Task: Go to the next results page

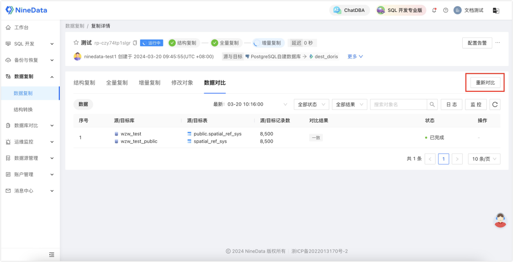Action: point(457,159)
